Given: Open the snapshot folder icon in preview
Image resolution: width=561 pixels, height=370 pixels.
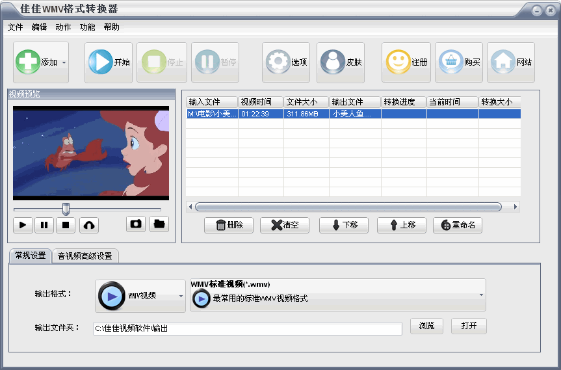Looking at the screenshot, I should pos(159,224).
